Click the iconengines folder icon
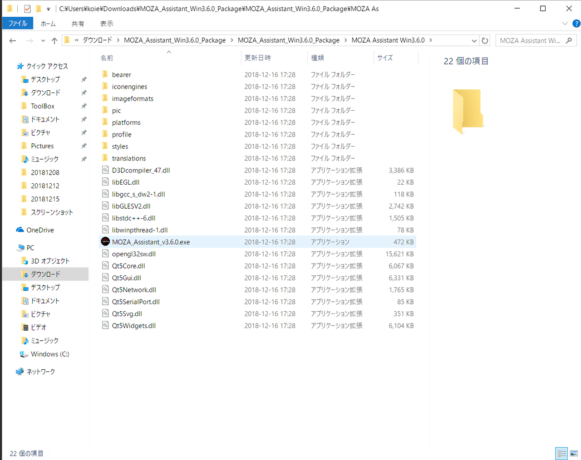581x460 pixels. click(105, 86)
